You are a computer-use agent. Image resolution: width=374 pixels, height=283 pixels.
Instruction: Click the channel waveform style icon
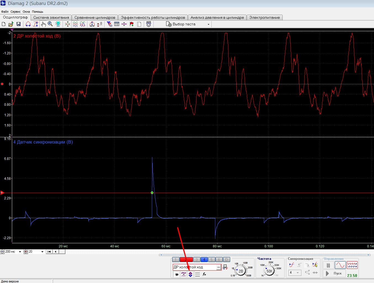[x=184, y=274]
